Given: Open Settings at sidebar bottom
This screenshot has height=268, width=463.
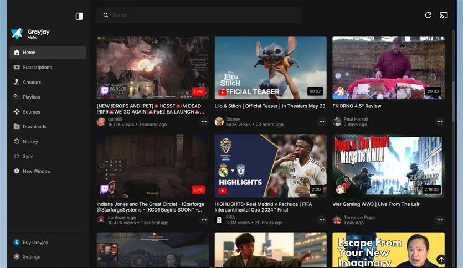Looking at the screenshot, I should point(31,257).
